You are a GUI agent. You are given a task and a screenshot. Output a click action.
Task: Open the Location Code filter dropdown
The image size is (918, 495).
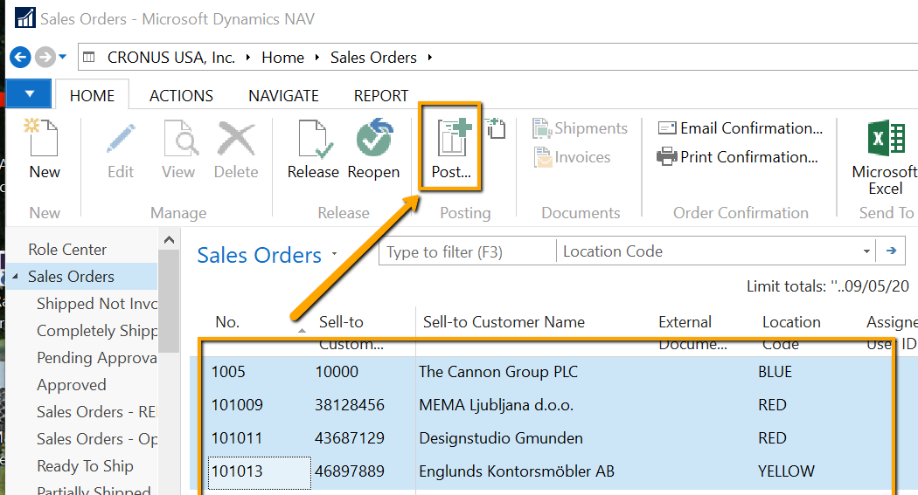(x=866, y=251)
